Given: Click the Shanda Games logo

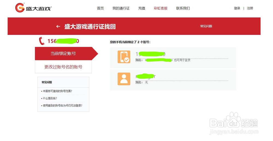Looking at the screenshot, I should pos(33,8).
